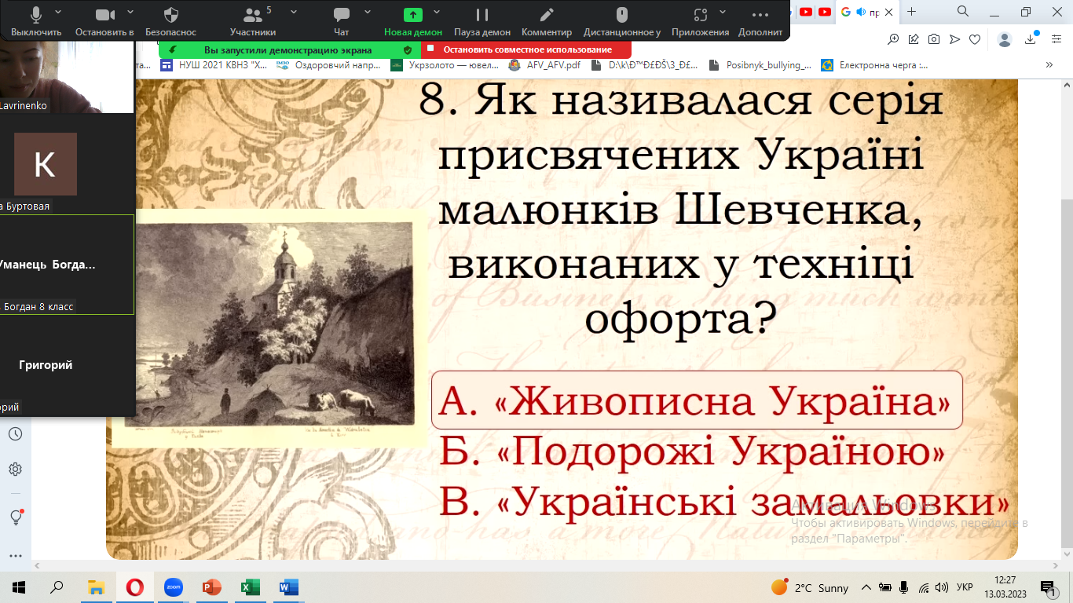Show hidden tray icons chevron
Viewport: 1073px width, 603px height.
click(866, 587)
